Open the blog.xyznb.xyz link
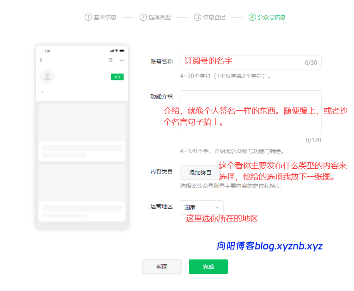 pyautogui.click(x=267, y=246)
